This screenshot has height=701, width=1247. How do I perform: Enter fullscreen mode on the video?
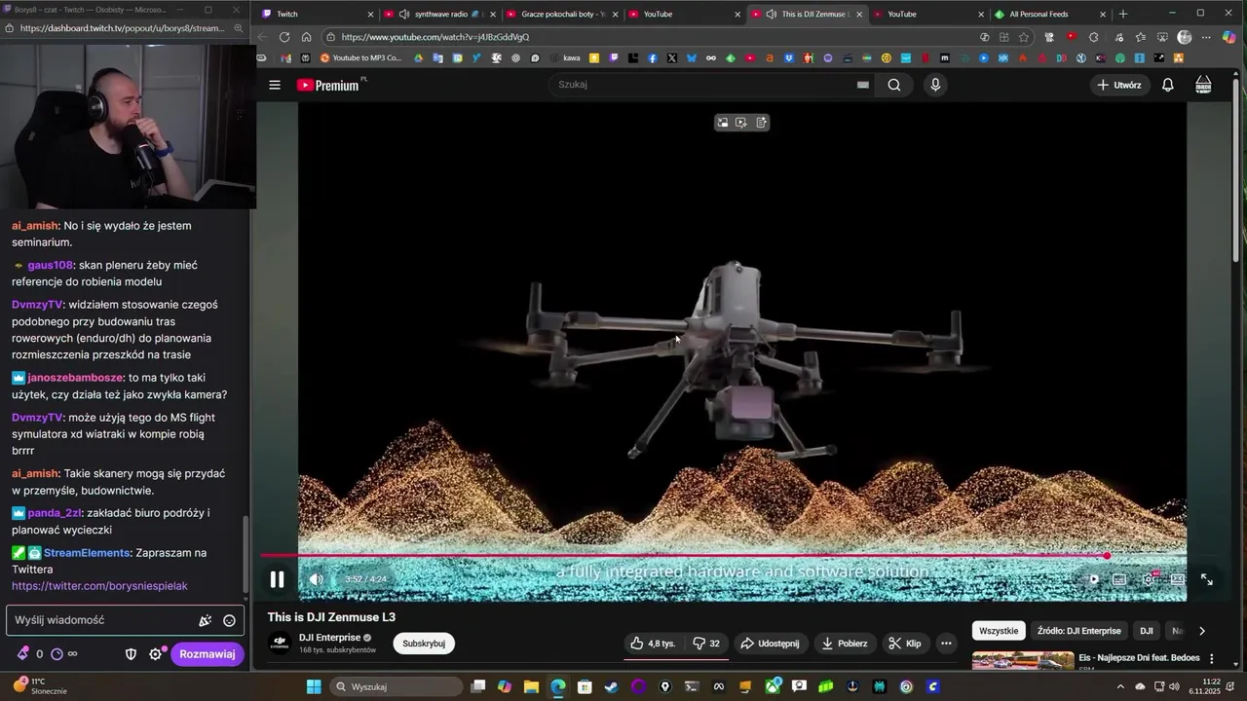coord(1206,579)
